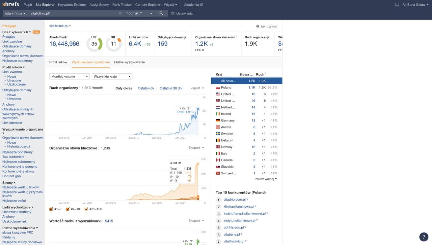Screen dimensions: 432x245
Task: Open Eksport for Organiczne słowa kluczowe chart
Action: point(196,148)
